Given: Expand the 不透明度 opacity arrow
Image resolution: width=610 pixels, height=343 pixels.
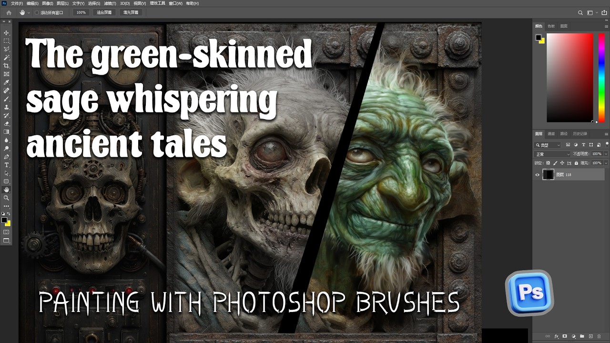Looking at the screenshot, I should click(x=606, y=154).
